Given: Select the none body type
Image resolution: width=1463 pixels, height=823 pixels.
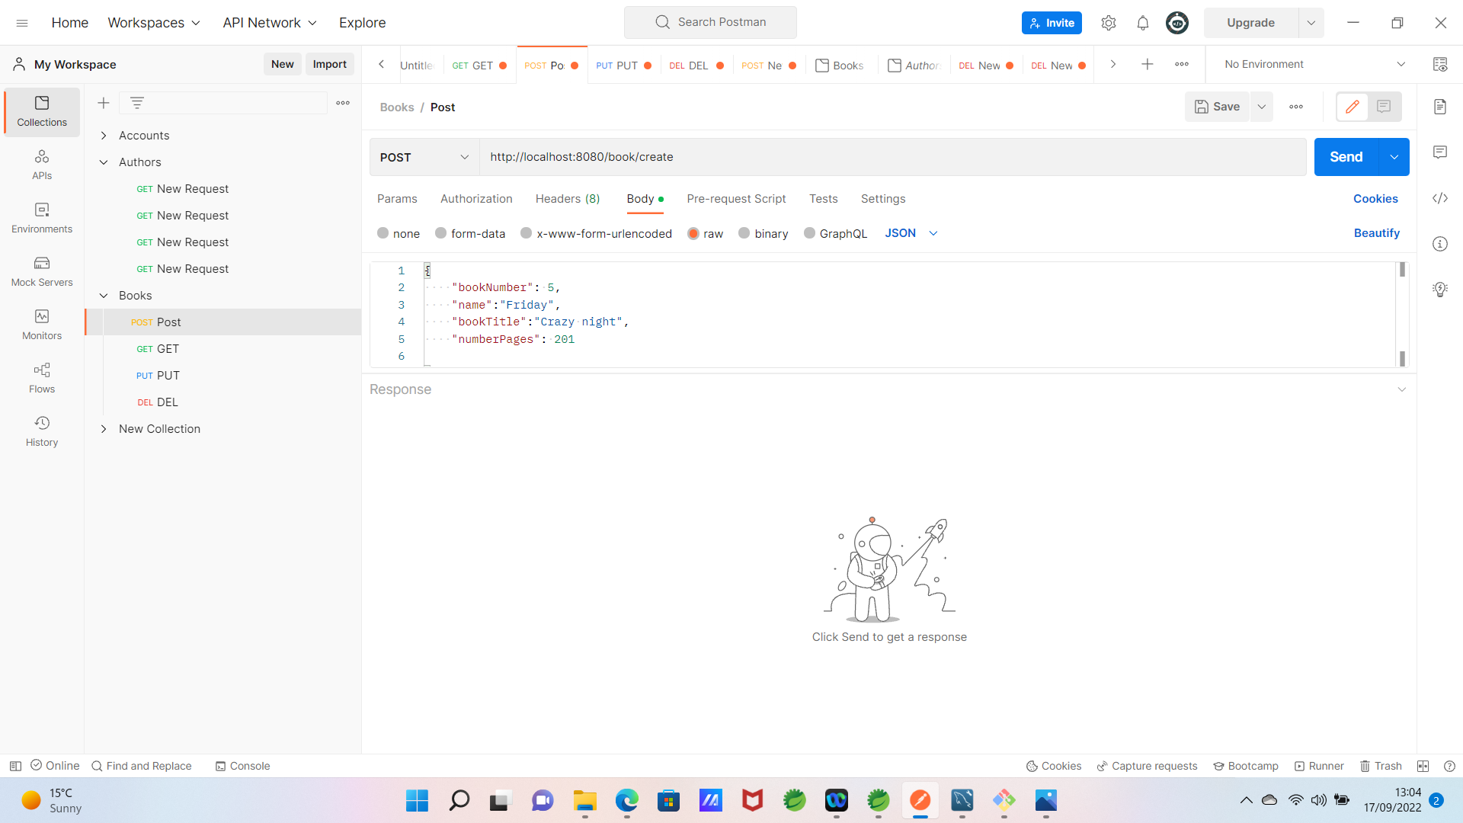Looking at the screenshot, I should (399, 233).
